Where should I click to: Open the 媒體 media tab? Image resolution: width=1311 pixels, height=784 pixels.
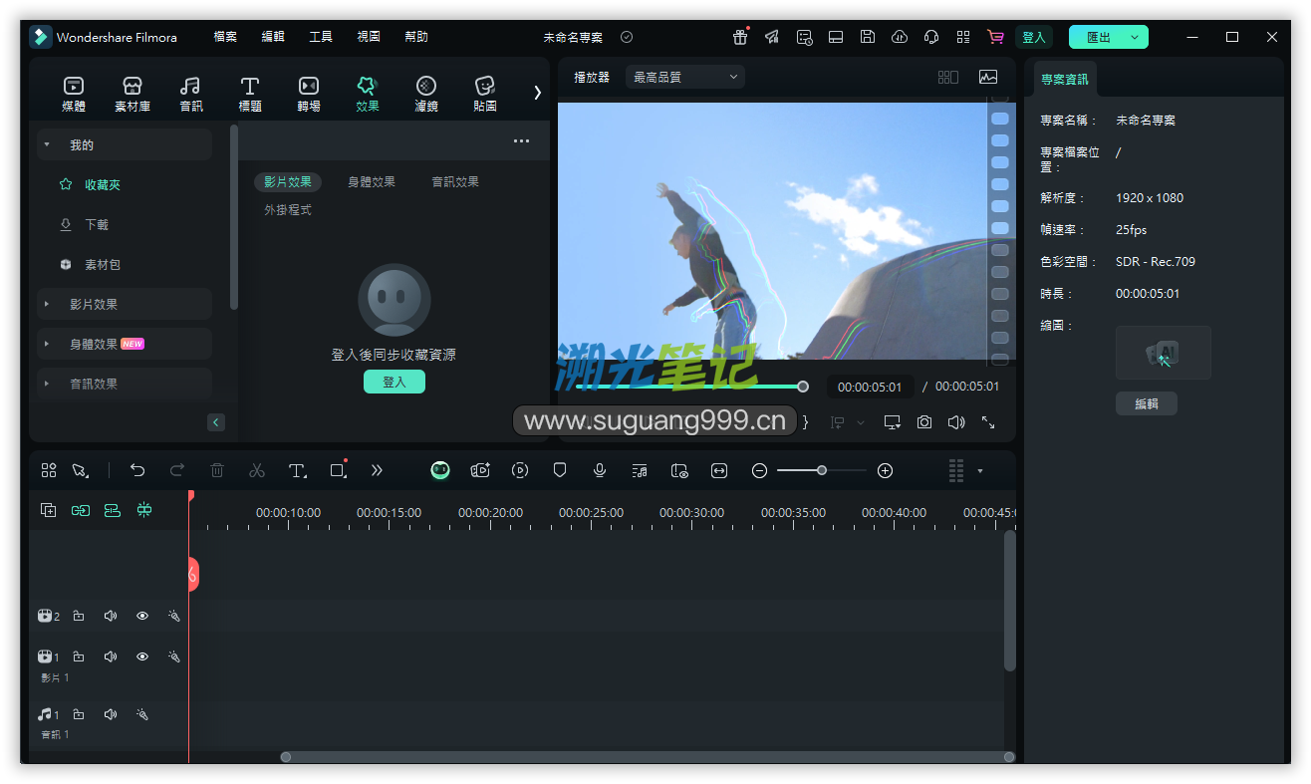(74, 94)
